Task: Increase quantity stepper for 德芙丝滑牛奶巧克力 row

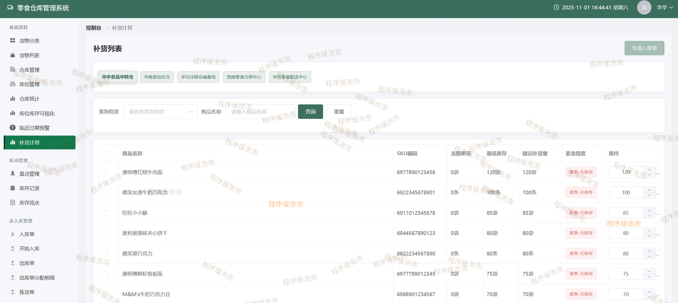Action: click(x=650, y=190)
